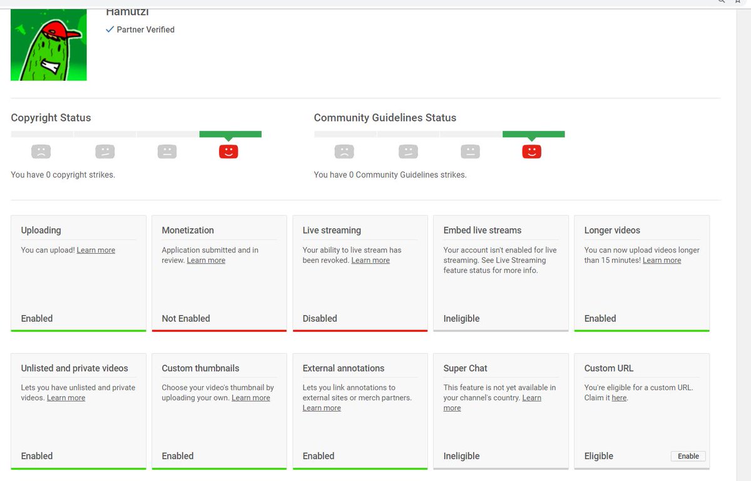This screenshot has height=481, width=751.
Task: Click 'Enabled' status in Custom thumbnails card
Action: (178, 456)
